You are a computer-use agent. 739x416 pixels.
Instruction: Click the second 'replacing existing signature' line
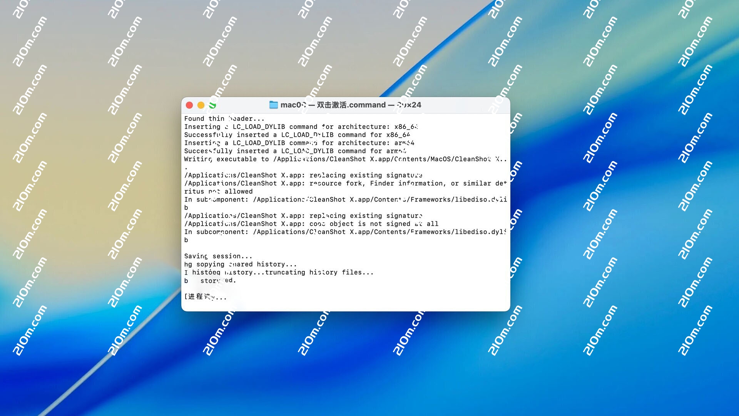365,216
